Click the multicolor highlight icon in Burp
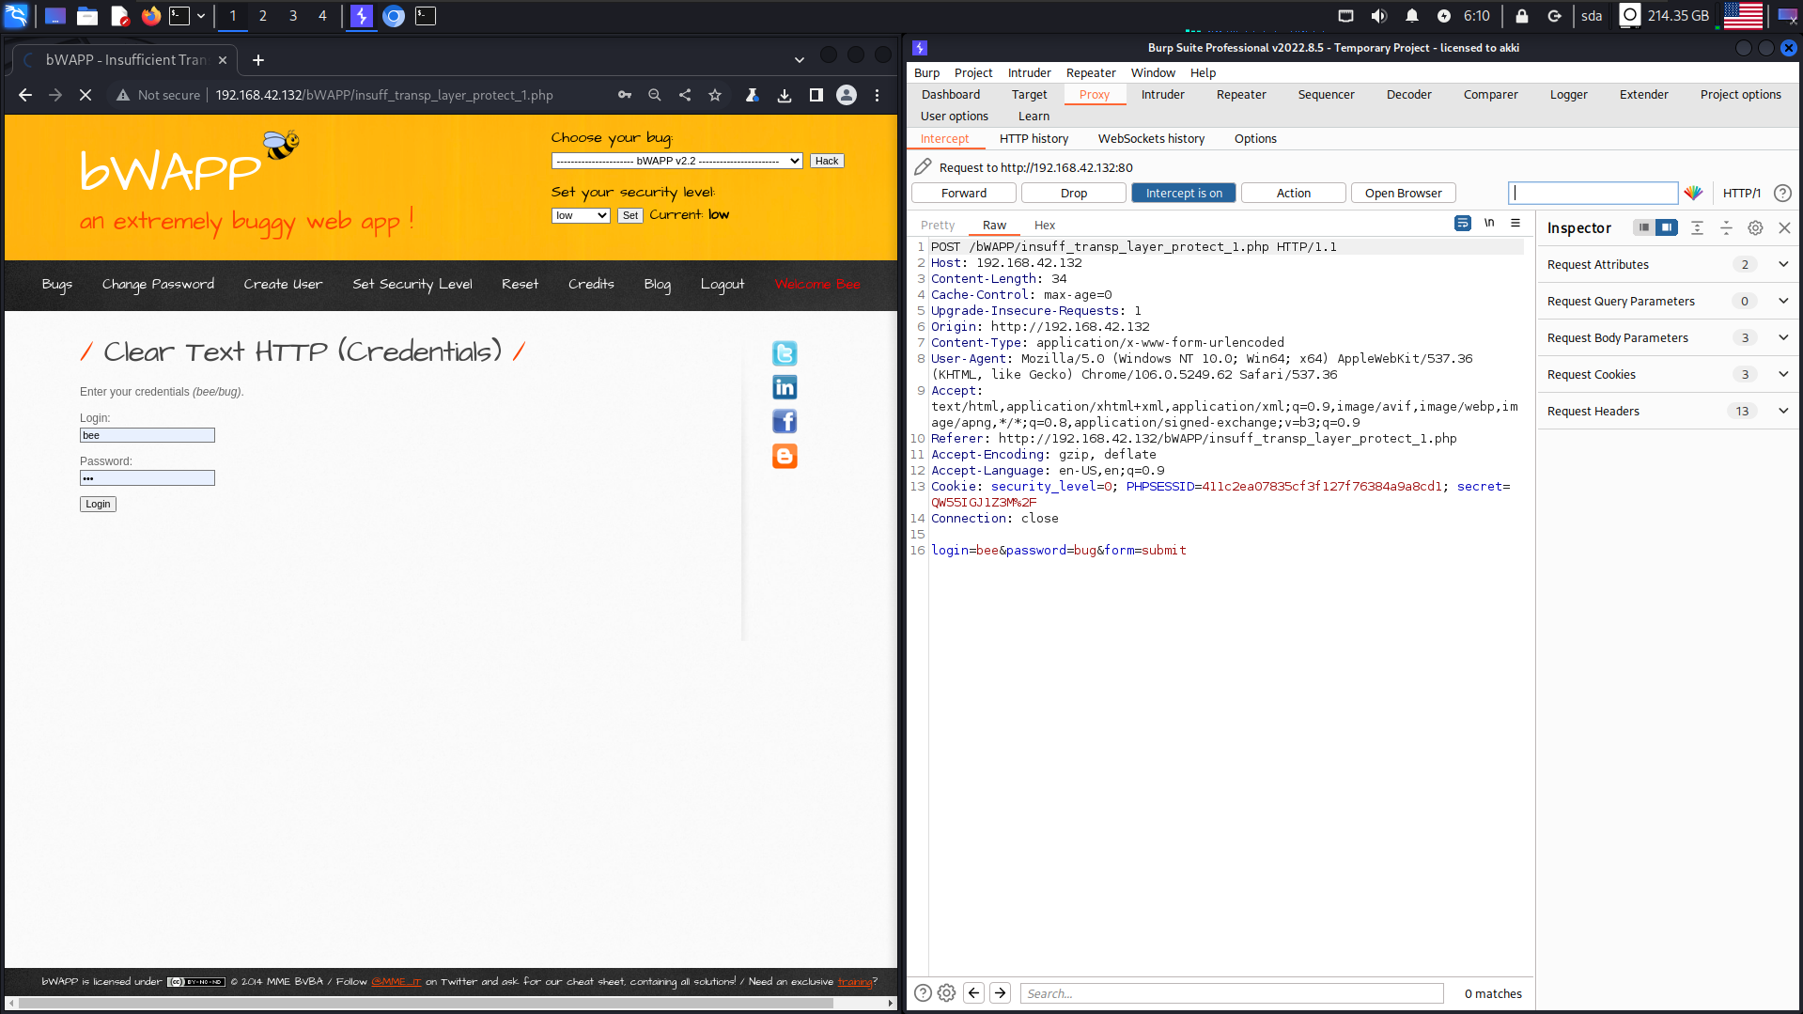 (1693, 193)
